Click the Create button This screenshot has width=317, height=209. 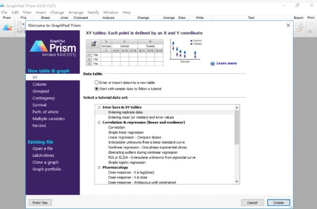point(278,202)
